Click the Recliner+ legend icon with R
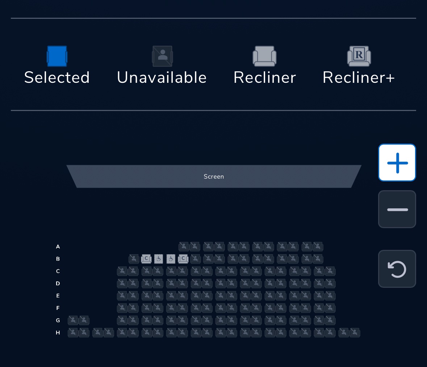 point(359,56)
